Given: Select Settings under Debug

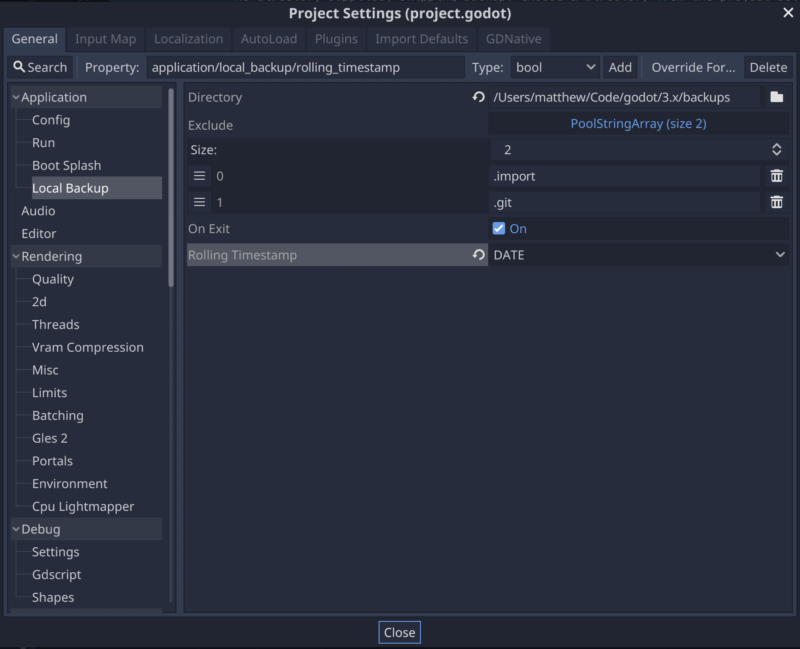Looking at the screenshot, I should tap(56, 552).
